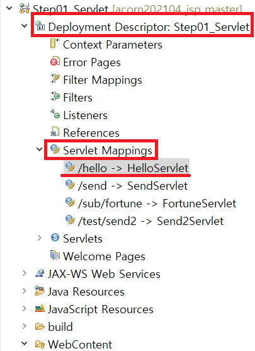Image resolution: width=255 pixels, height=351 pixels.
Task: Select the 'Servlet Mappings' label
Action: (x=108, y=151)
